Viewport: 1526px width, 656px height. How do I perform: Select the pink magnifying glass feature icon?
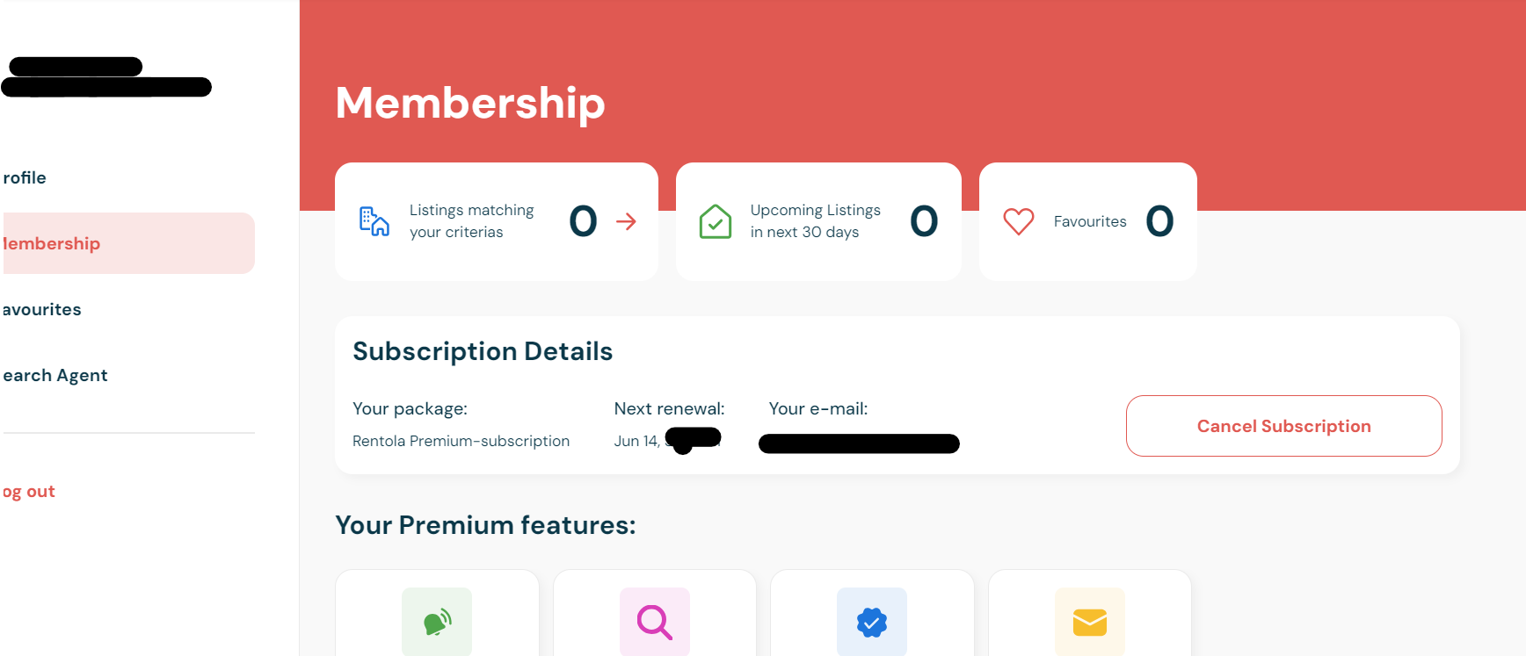tap(655, 622)
